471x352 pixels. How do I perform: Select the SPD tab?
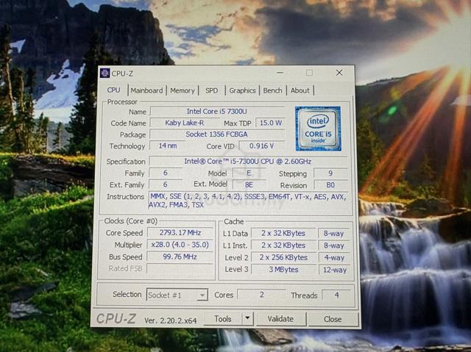click(211, 90)
